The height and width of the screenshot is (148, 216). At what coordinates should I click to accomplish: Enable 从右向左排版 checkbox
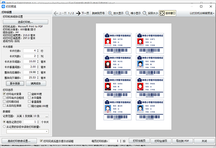(4, 105)
